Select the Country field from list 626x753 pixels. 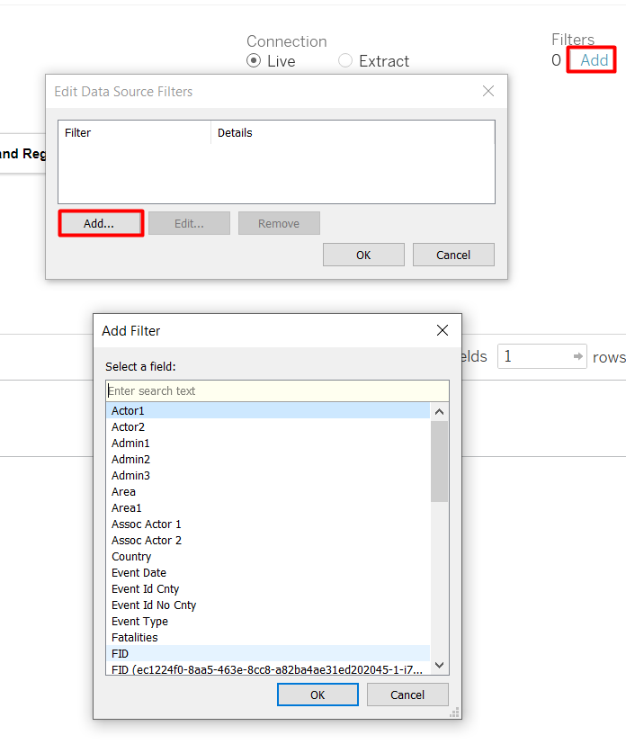[131, 557]
